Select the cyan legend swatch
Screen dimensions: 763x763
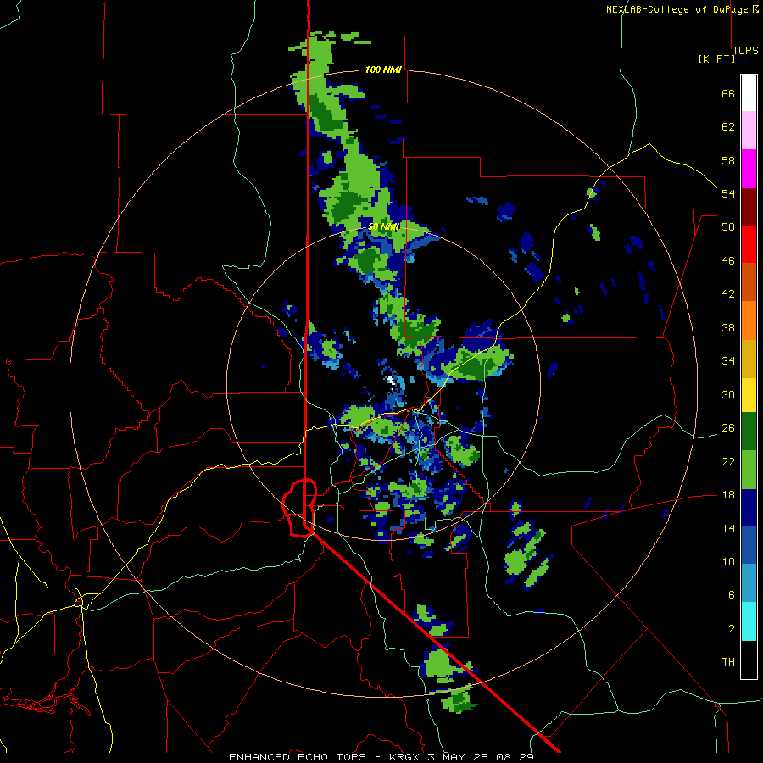coord(749,621)
